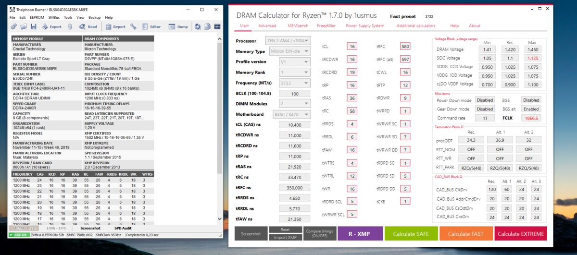Open the Tools menu in Thaiphoon Burner

point(68,17)
